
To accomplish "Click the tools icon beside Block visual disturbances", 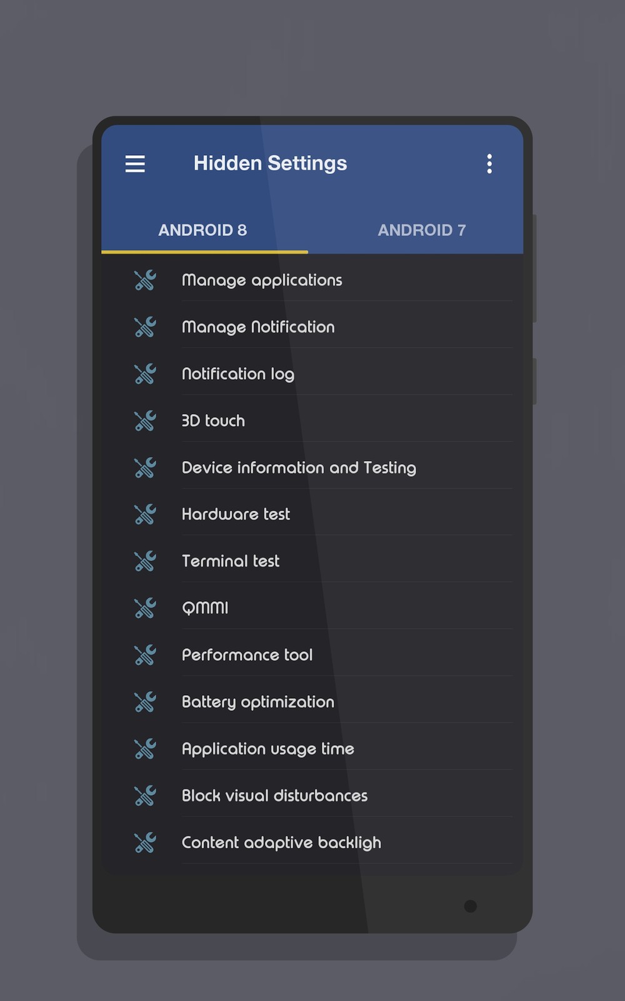I will 145,796.
